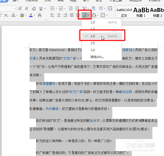164x156 pixels.
Task: Open the 诉求 hyperlink
Action: point(96,121)
